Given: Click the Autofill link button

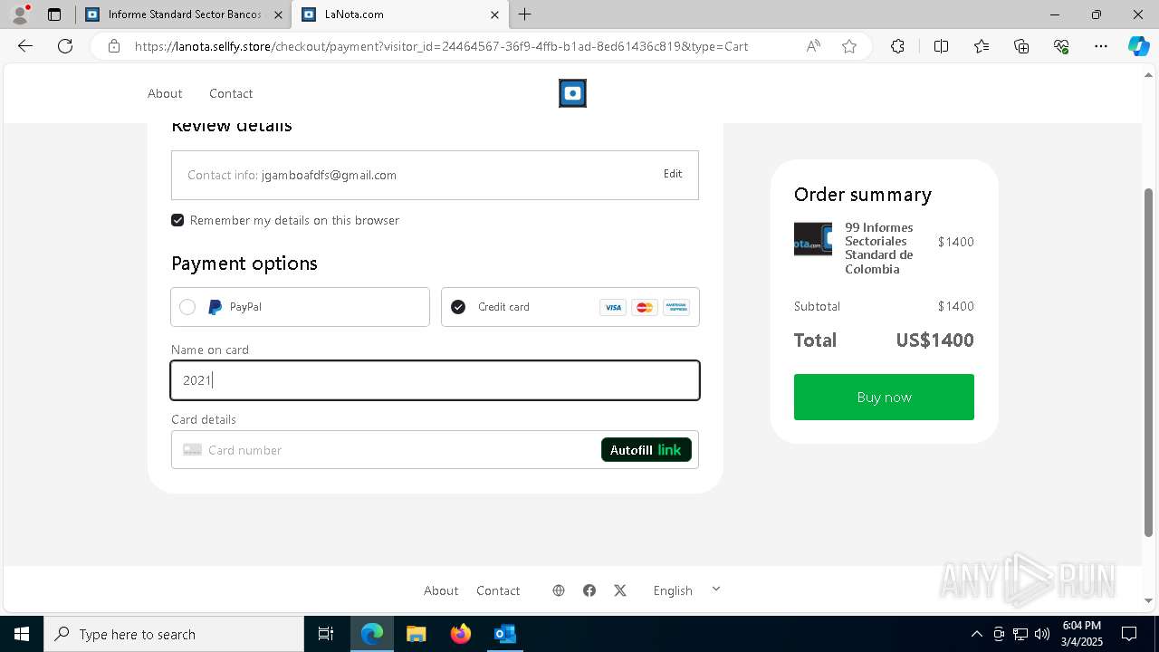Looking at the screenshot, I should 646,450.
